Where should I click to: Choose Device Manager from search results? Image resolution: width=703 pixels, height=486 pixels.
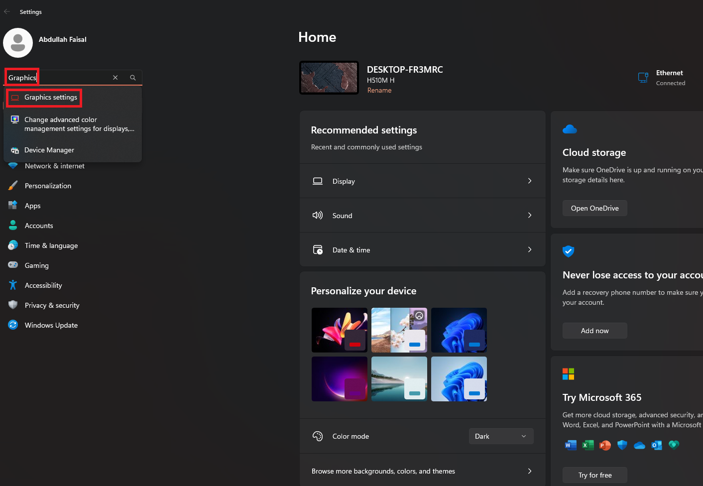[49, 150]
